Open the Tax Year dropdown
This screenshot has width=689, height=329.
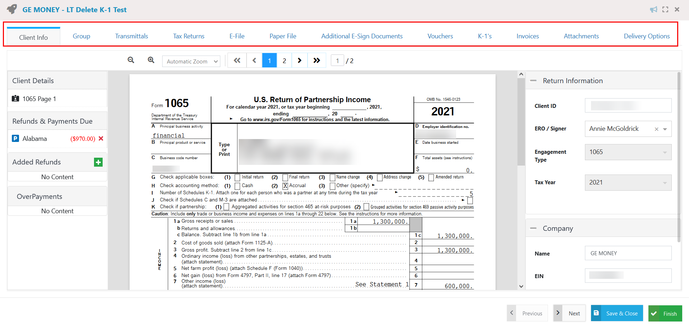pyautogui.click(x=666, y=182)
